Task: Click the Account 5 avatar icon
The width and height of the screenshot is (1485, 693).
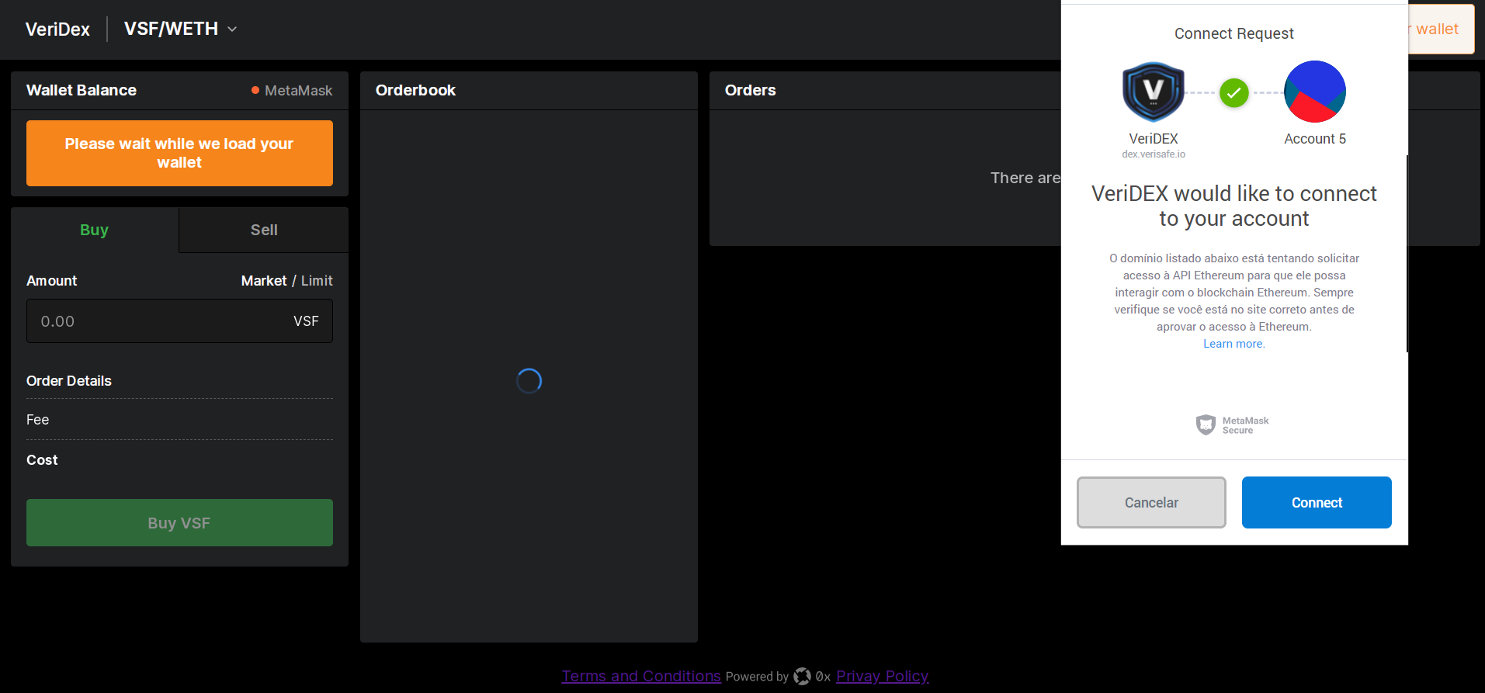Action: [x=1315, y=92]
